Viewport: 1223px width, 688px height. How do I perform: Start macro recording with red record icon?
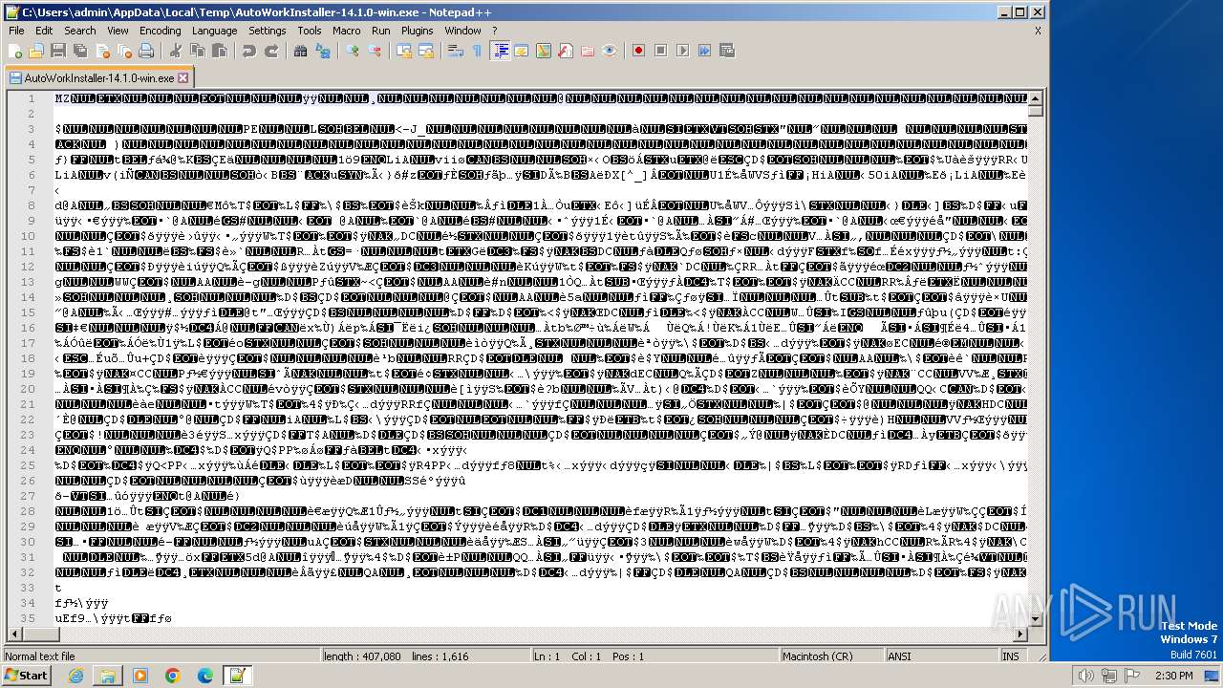pos(638,51)
